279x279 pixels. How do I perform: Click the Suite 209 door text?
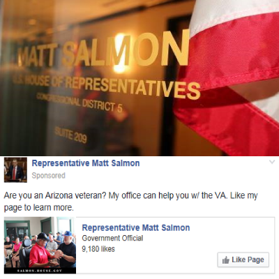[70, 135]
